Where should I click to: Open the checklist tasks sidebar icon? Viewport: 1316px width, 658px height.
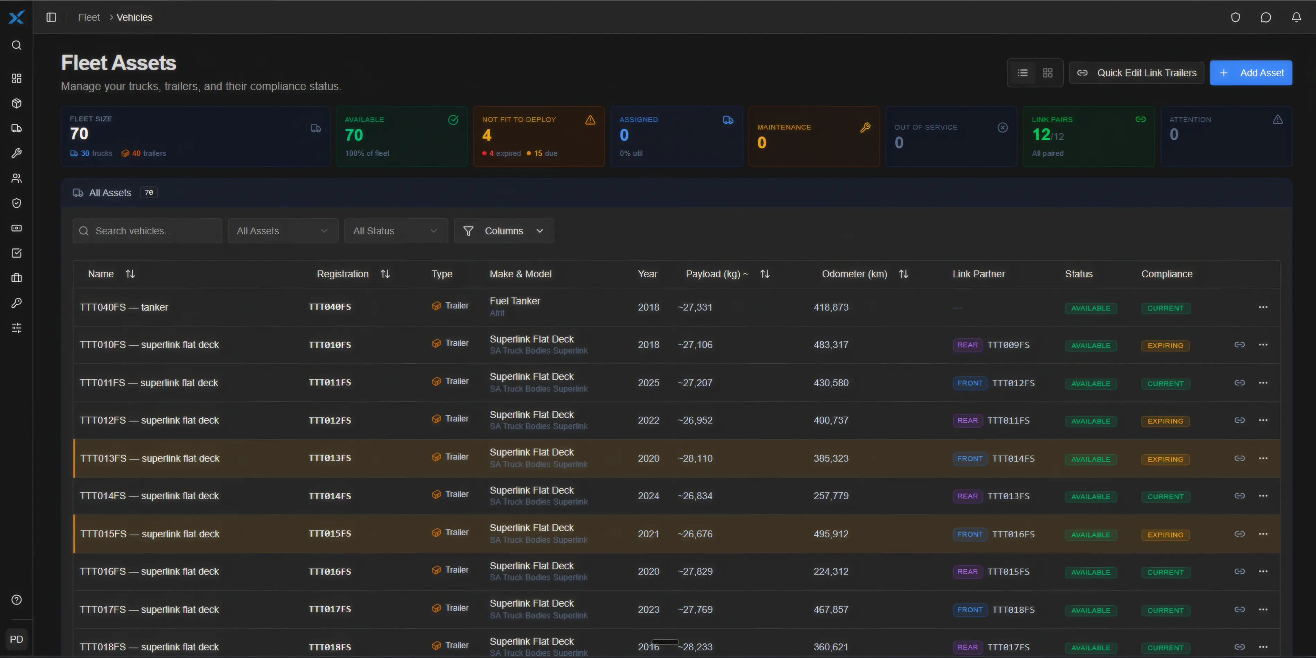(x=16, y=253)
